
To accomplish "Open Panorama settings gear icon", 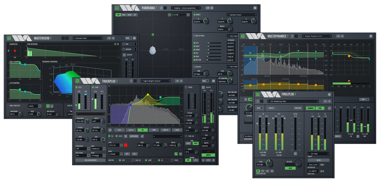I will 255,8.
